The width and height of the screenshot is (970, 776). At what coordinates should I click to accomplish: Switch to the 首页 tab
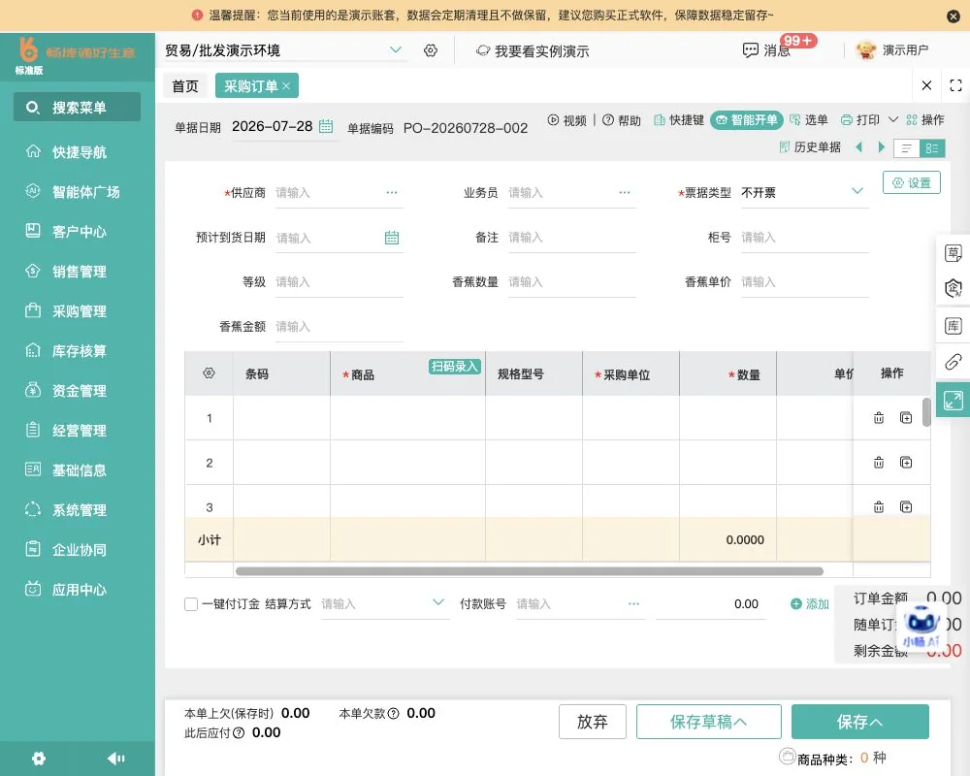185,86
